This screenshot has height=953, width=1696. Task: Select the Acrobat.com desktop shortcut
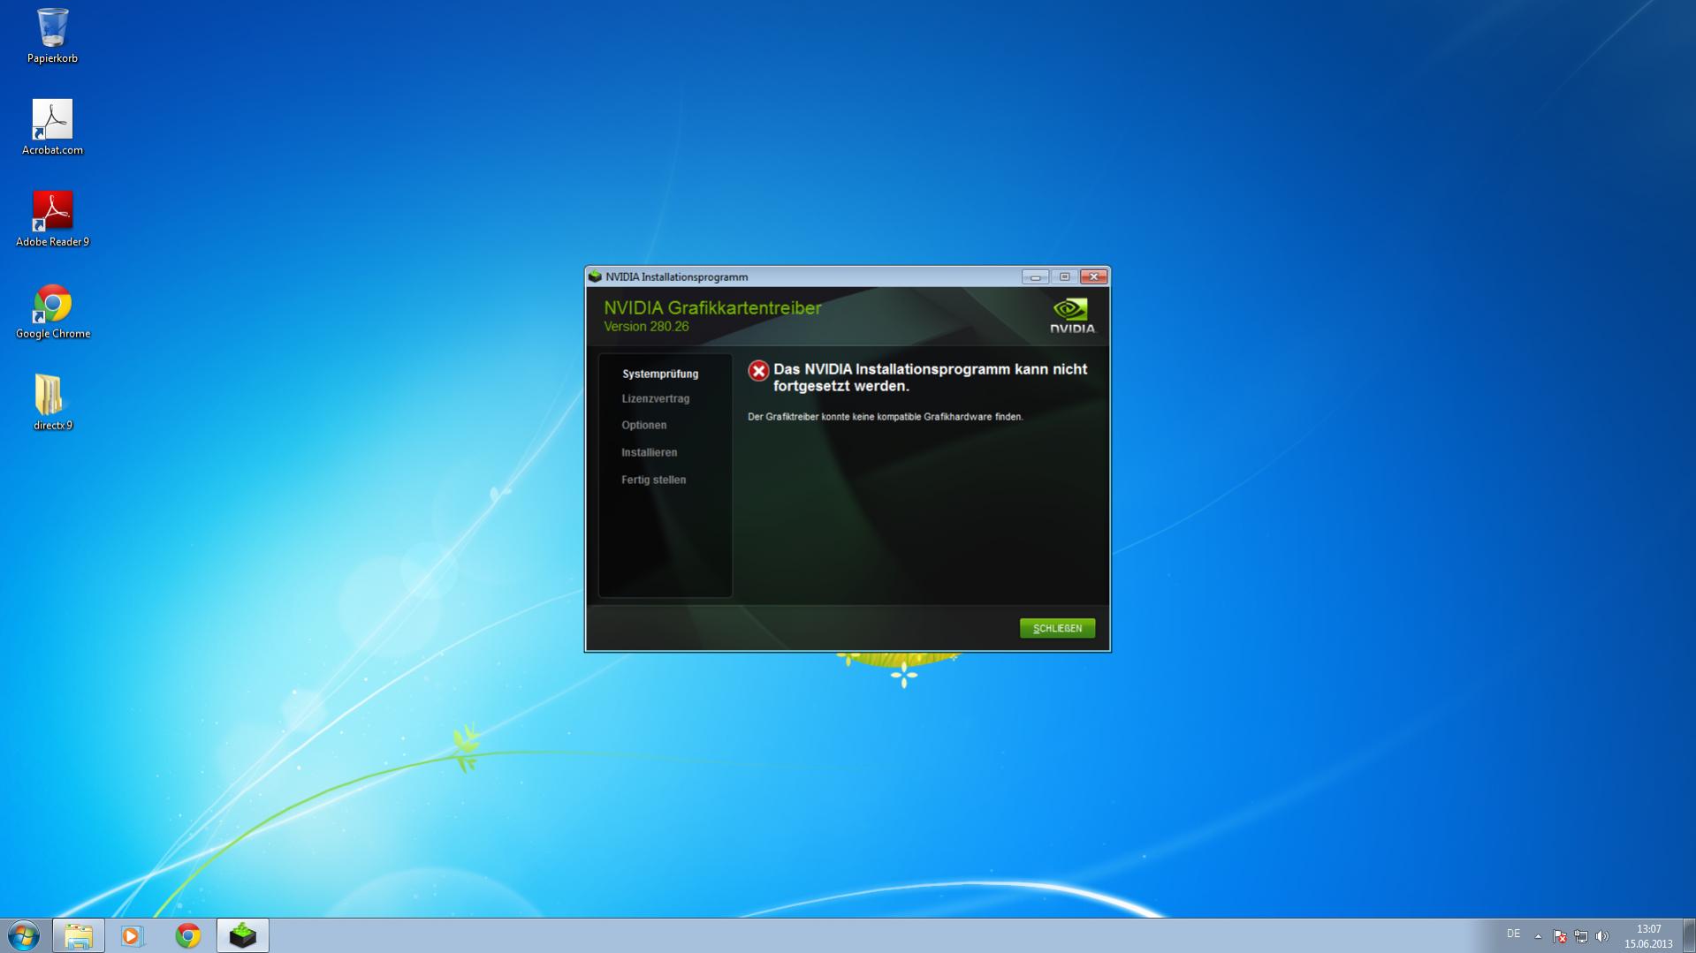pyautogui.click(x=52, y=127)
